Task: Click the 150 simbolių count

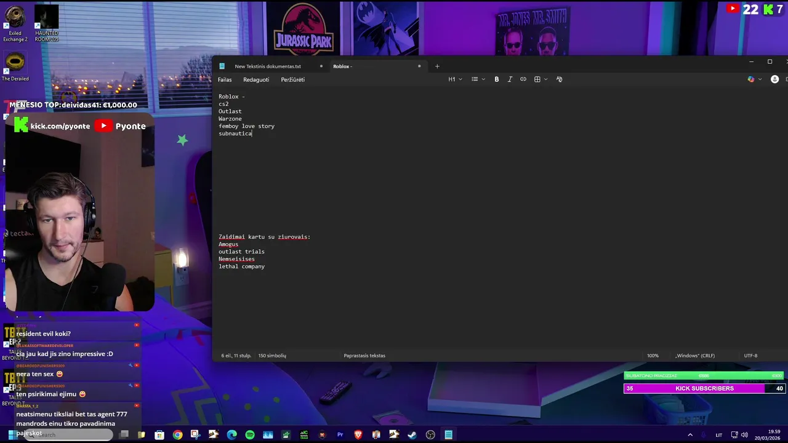Action: pos(272,356)
